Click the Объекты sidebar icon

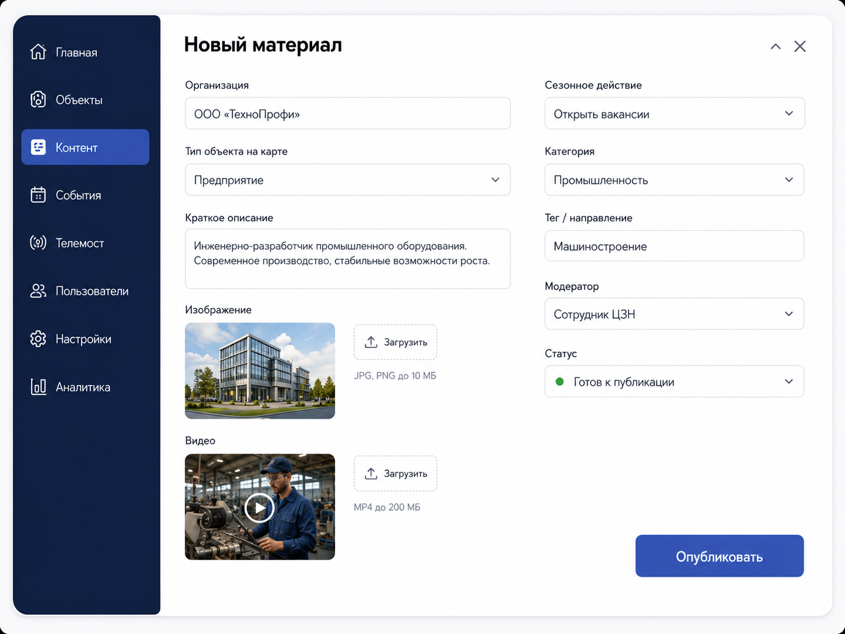coord(38,100)
